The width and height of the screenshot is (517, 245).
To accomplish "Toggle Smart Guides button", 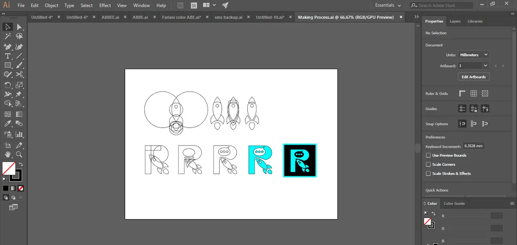I will pyautogui.click(x=485, y=108).
